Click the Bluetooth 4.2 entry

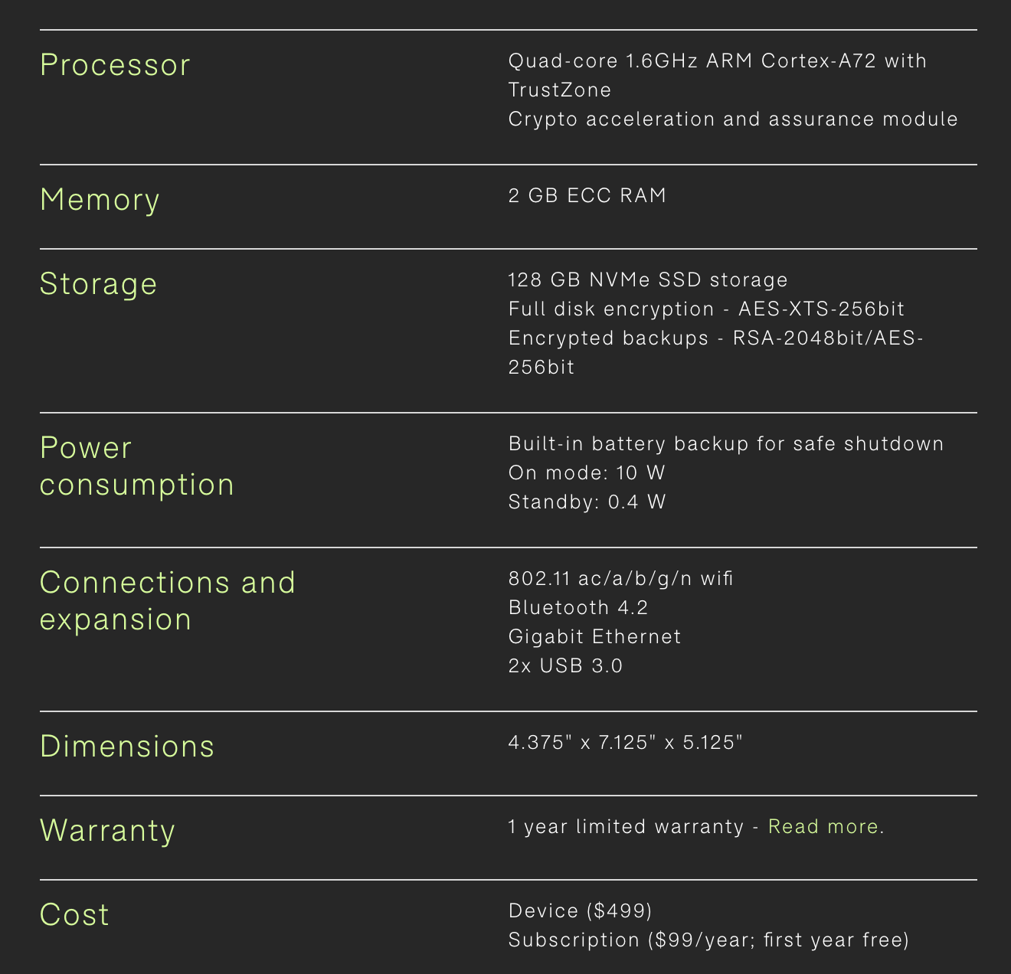pyautogui.click(x=578, y=608)
